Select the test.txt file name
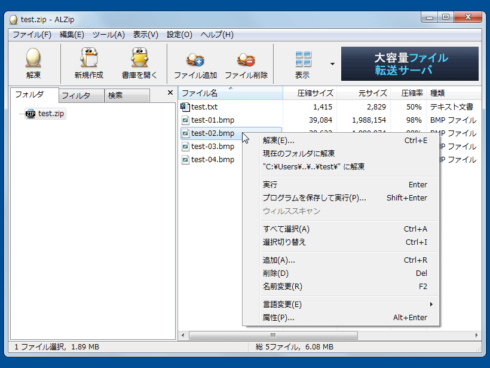The height and width of the screenshot is (368, 490). coord(204,107)
